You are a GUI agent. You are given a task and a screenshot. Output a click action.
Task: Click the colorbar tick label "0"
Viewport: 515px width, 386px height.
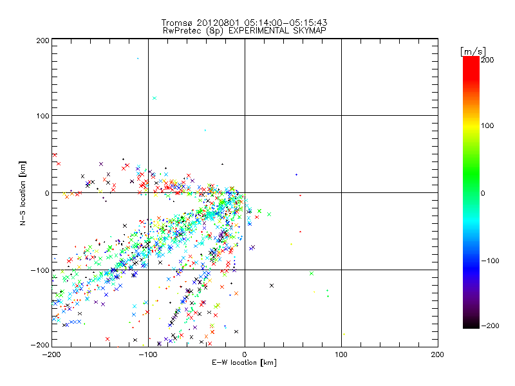pyautogui.click(x=483, y=193)
